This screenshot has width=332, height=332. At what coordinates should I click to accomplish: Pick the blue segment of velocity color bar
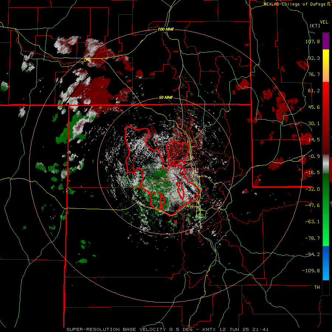pyautogui.click(x=326, y=263)
